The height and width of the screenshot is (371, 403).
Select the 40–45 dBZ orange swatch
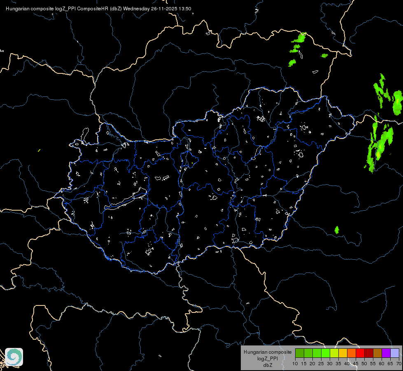pyautogui.click(x=352, y=353)
